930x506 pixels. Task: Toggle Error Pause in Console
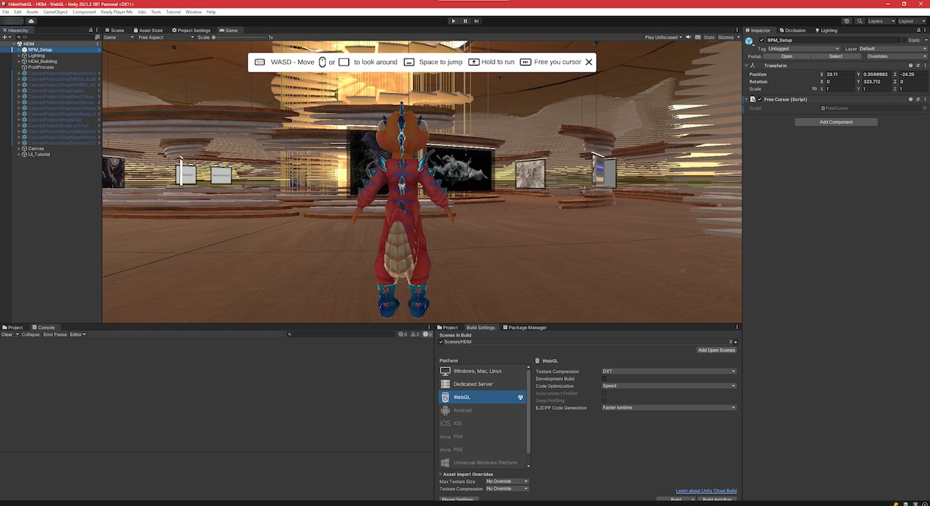[x=55, y=335]
